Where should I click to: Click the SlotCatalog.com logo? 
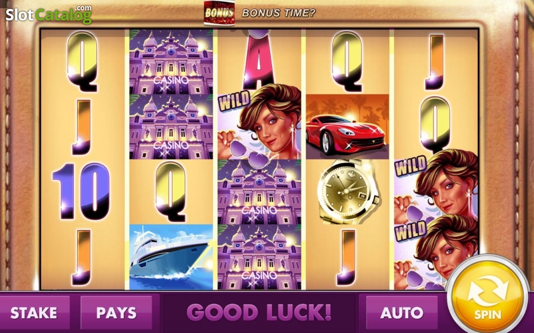click(x=49, y=14)
